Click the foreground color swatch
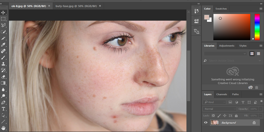Image resolution: width=264 pixels, height=132 pixels. (x=206, y=17)
